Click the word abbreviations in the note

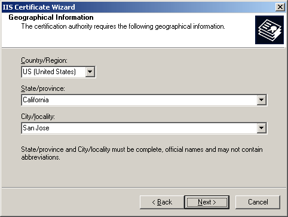point(41,157)
